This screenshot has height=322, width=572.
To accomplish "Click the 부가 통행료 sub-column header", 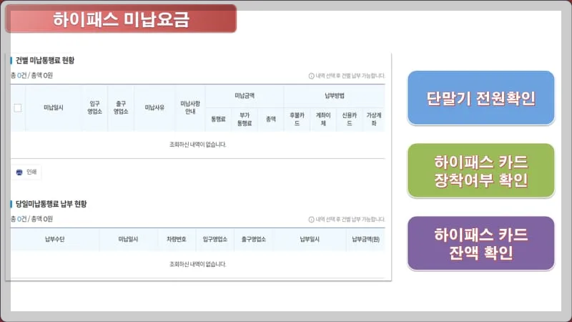I will click(x=245, y=119).
